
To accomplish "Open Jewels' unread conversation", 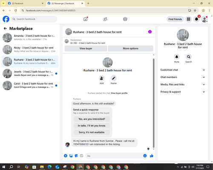I will coord(30,74).
